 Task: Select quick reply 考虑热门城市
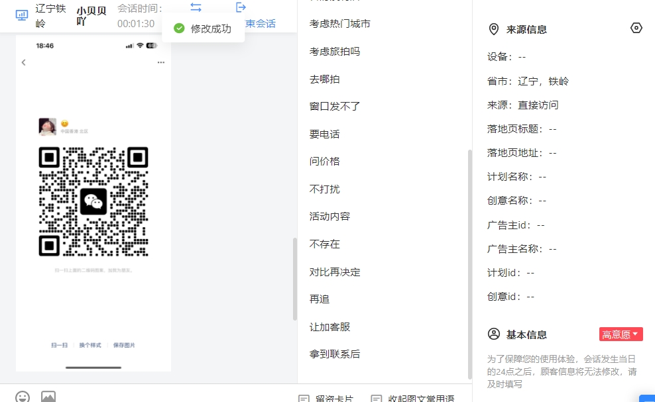pos(340,24)
